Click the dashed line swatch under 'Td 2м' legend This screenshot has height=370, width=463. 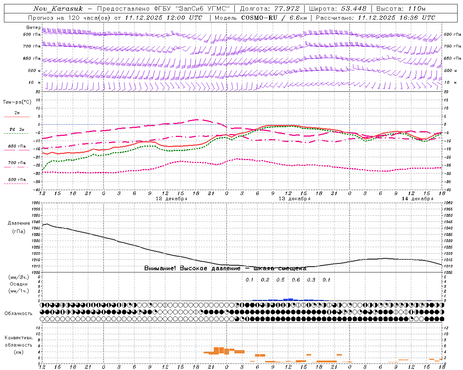(x=16, y=134)
